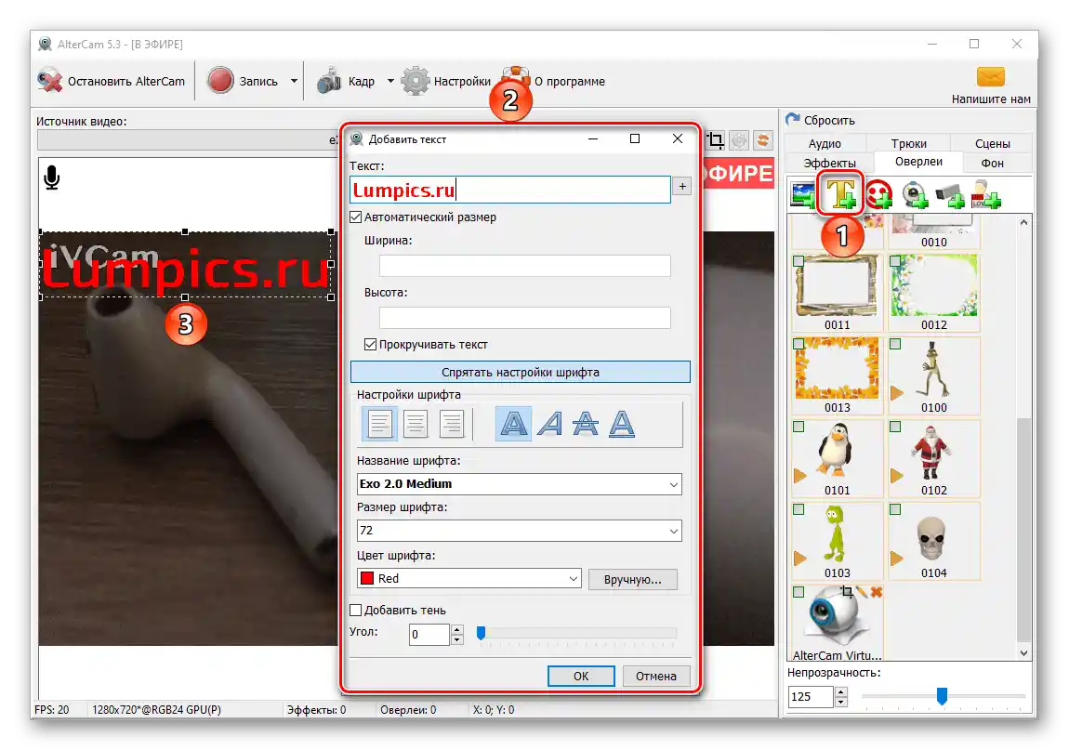Click the crop icon beside the video source
The image size is (1069, 750).
(x=715, y=140)
